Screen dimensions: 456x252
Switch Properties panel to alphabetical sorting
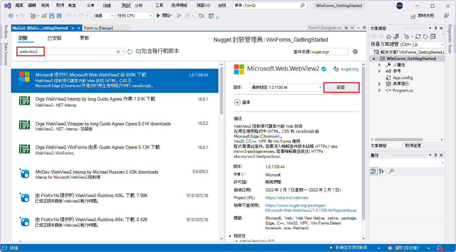click(382, 171)
